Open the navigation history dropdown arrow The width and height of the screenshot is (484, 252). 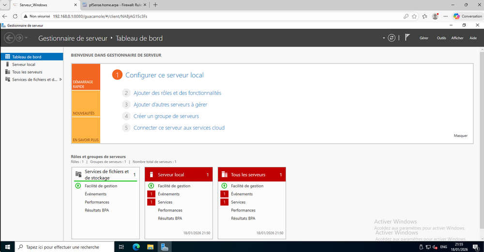click(x=26, y=38)
